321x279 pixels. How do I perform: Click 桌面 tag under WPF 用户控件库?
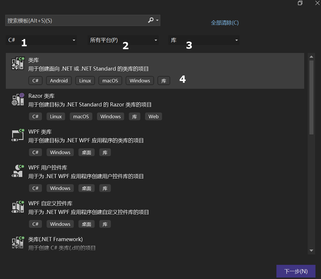[86, 188]
